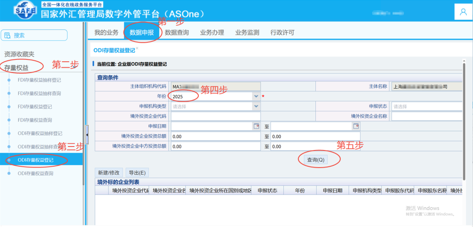Open ODI存量权益抽样登记 in sidebar

[x=40, y=133]
